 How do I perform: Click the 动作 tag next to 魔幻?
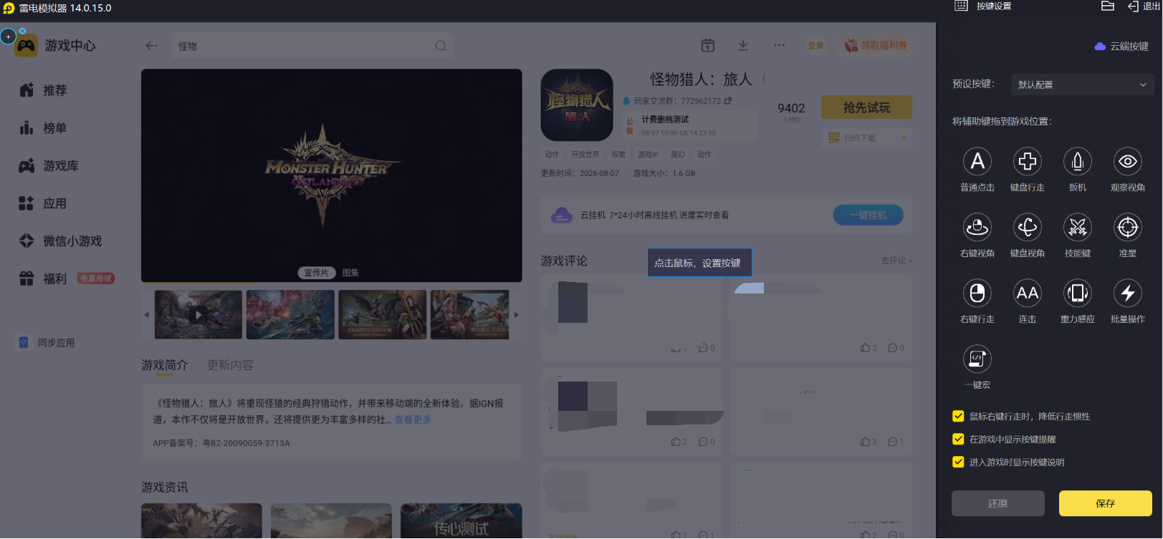704,155
